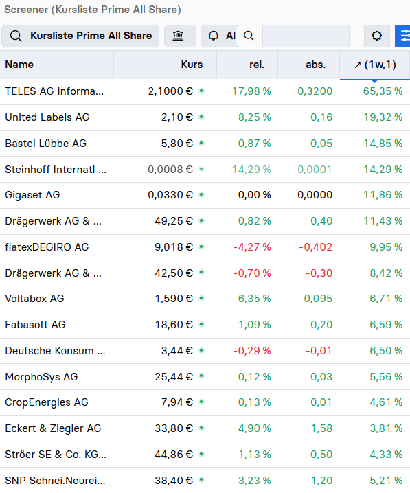Image resolution: width=410 pixels, height=493 pixels.
Task: Click the 19,32 % weekly performance value
Action: click(x=383, y=117)
